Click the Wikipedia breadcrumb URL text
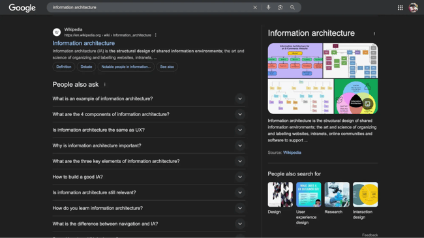This screenshot has width=424, height=238. [108, 35]
